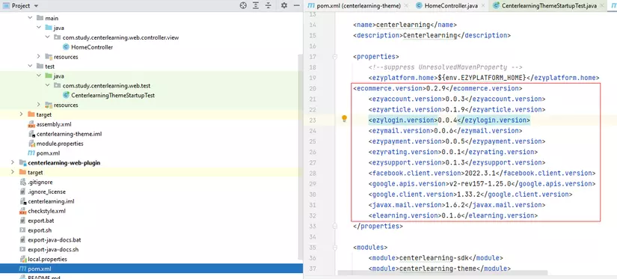The image size is (617, 279).
Task: Expand the target folder below test
Action: click(x=22, y=114)
